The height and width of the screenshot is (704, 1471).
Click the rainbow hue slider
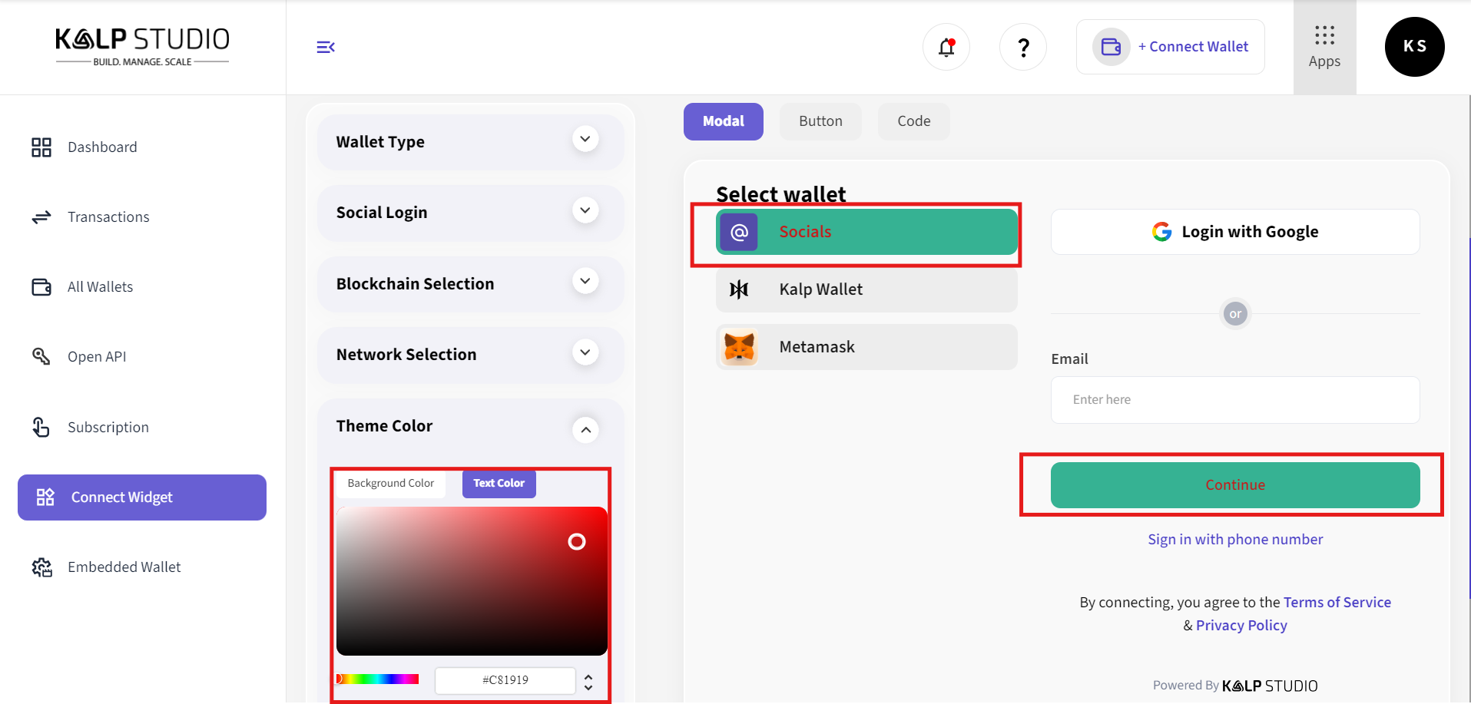378,679
